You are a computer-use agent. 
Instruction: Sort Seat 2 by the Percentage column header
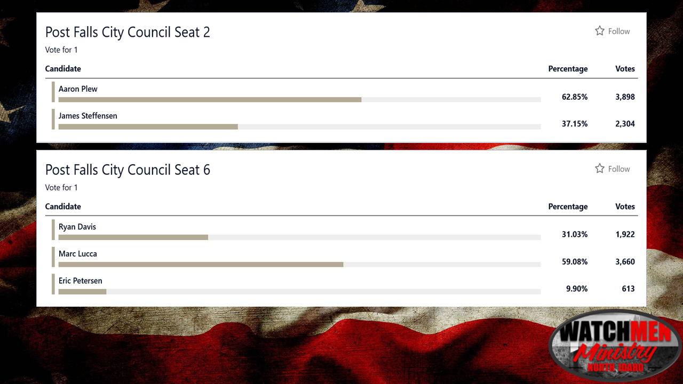tap(568, 69)
